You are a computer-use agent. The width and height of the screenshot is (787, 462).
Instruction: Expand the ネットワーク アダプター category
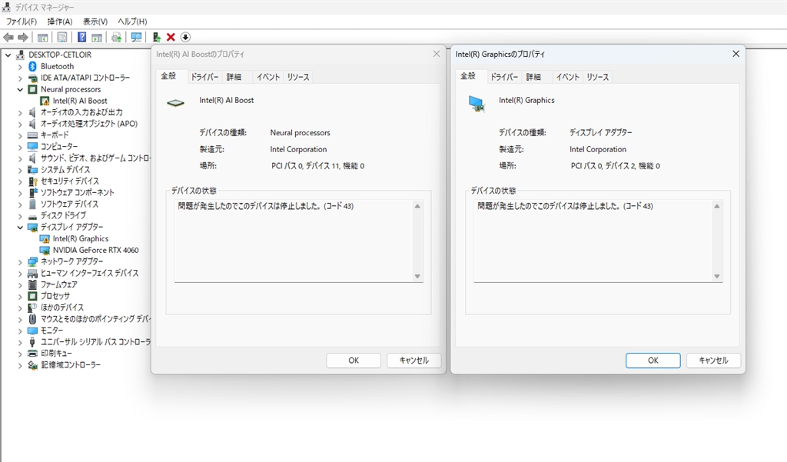[20, 261]
